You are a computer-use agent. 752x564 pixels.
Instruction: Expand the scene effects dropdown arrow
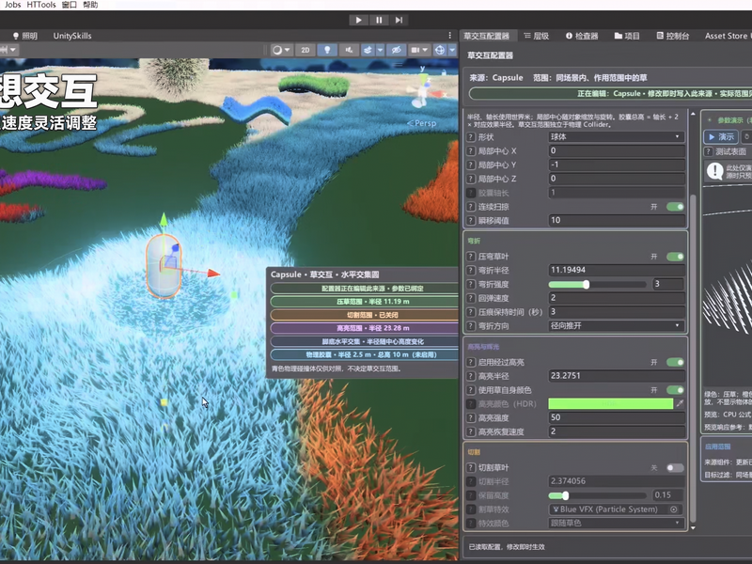coord(380,50)
